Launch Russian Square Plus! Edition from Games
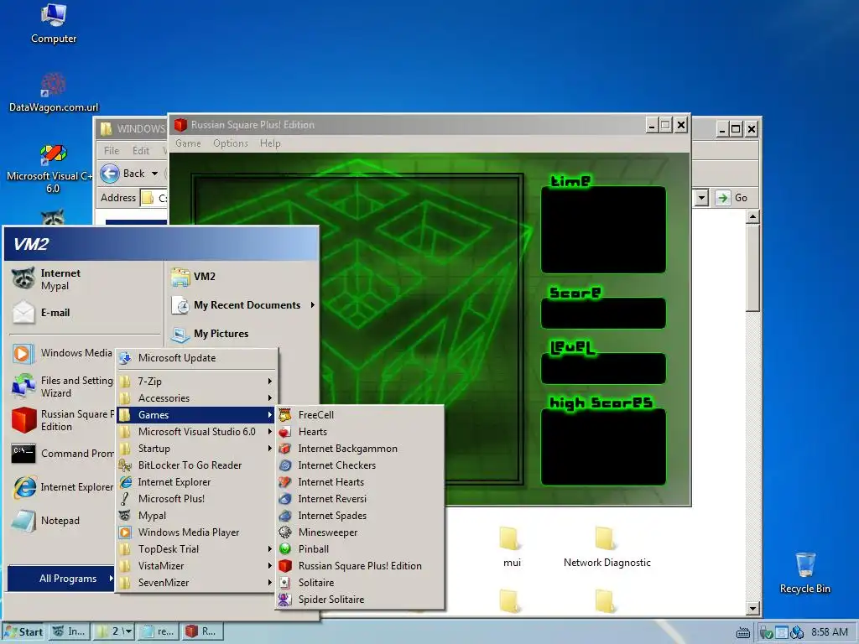Viewport: 859px width, 644px height. point(359,566)
